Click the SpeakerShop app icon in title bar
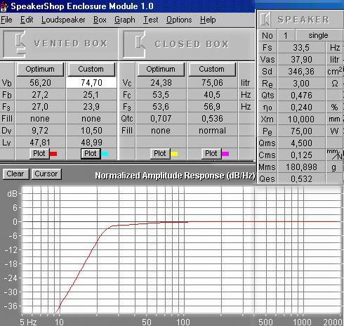 4,6
